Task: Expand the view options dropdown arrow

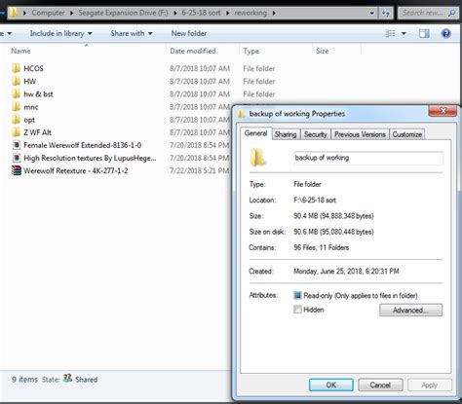Action: (x=404, y=33)
